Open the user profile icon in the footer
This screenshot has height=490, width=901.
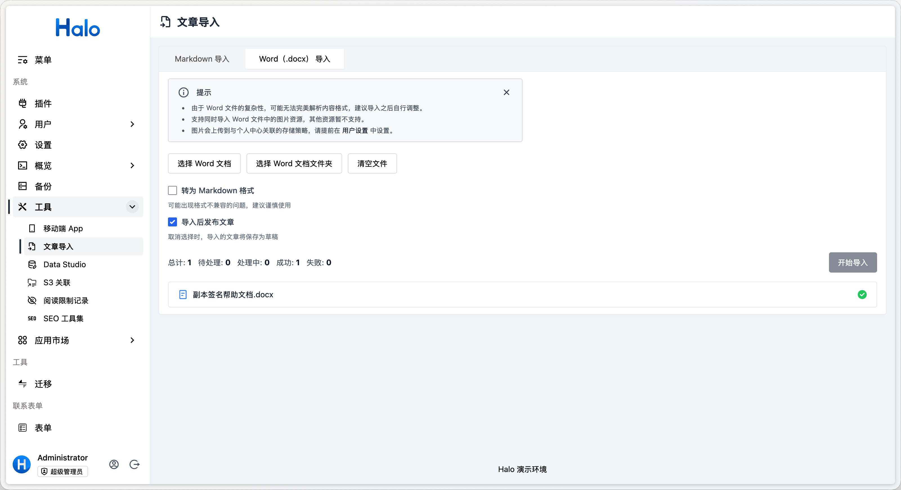tap(114, 464)
